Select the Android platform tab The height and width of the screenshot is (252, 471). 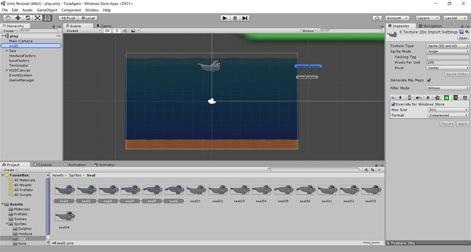coord(428,98)
